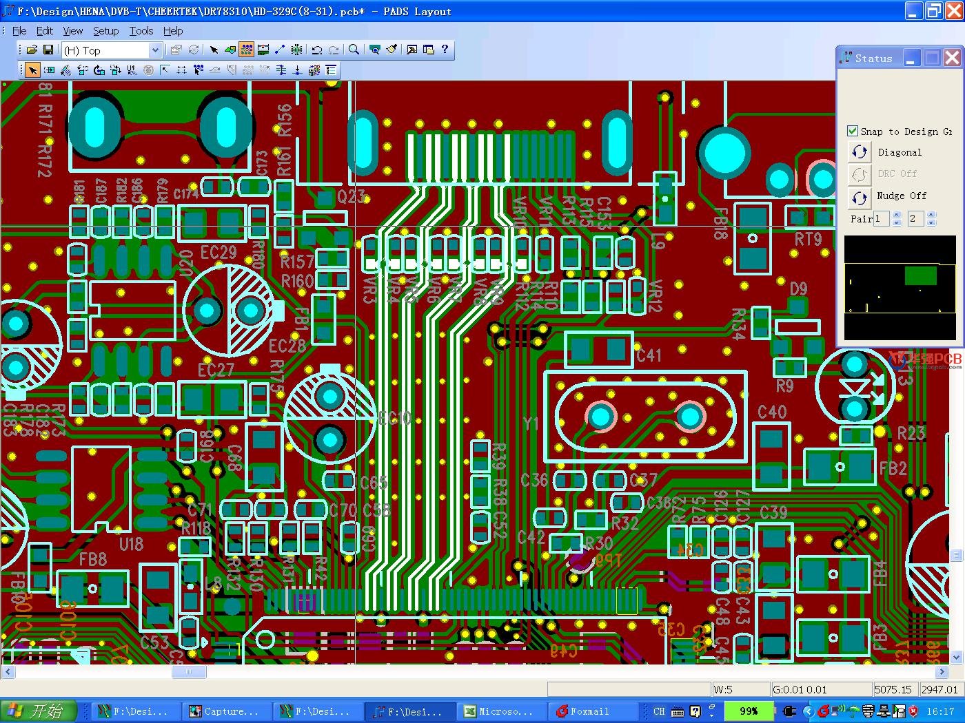Save the design with the floppy disk icon
The height and width of the screenshot is (723, 965).
[48, 50]
